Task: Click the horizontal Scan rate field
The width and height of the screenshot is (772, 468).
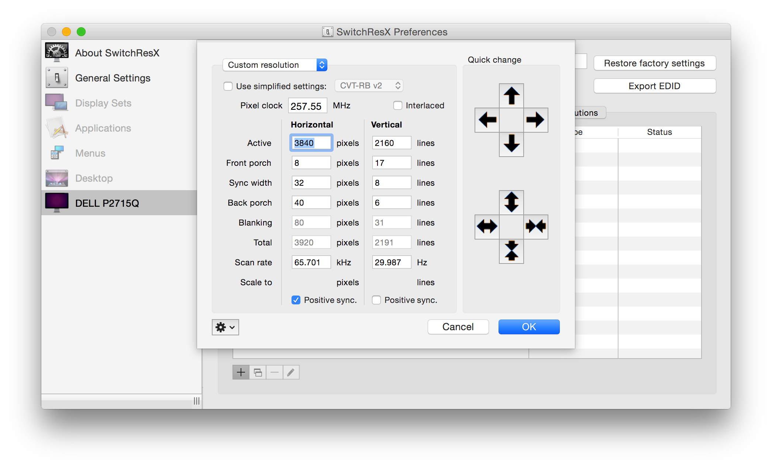Action: coord(311,262)
